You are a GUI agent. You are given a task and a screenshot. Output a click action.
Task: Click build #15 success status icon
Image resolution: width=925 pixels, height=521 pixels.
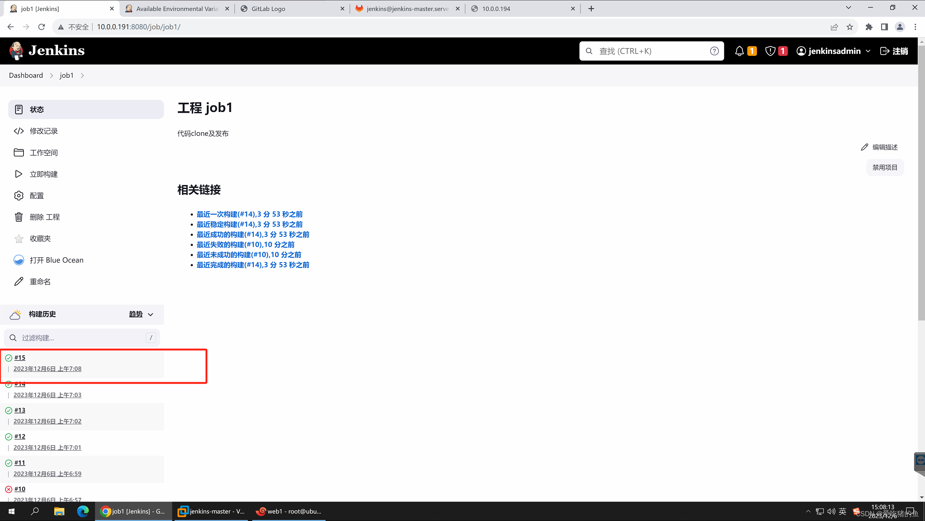point(8,358)
